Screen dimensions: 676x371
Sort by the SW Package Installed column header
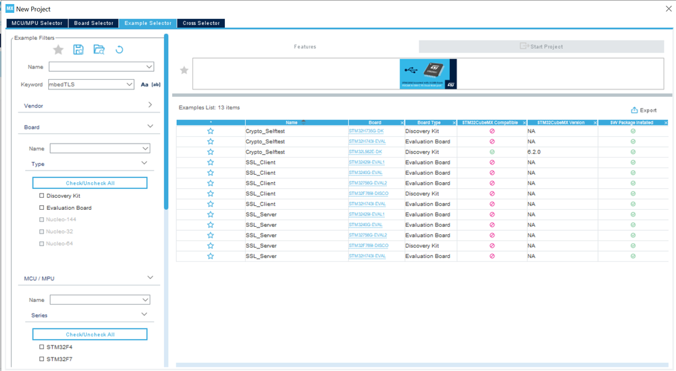(632, 123)
